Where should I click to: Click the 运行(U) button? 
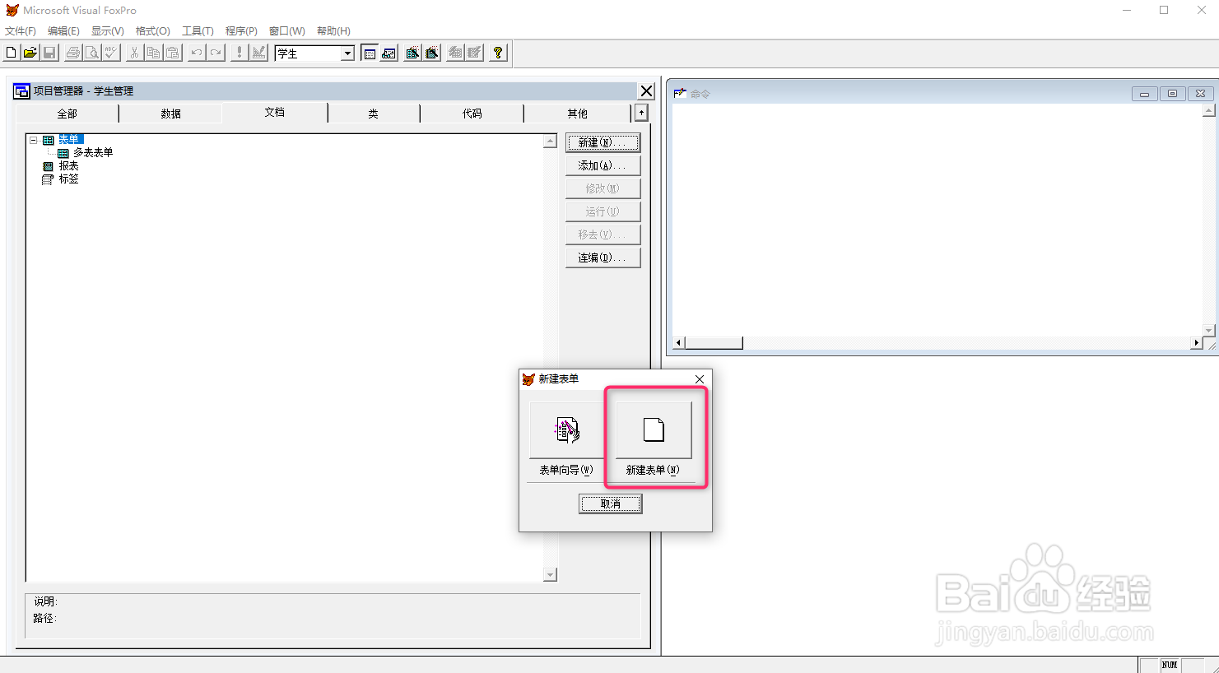tap(603, 211)
